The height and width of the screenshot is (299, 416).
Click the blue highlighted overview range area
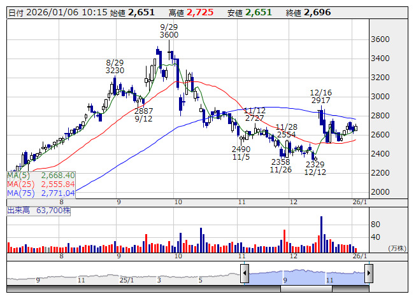click(306, 277)
